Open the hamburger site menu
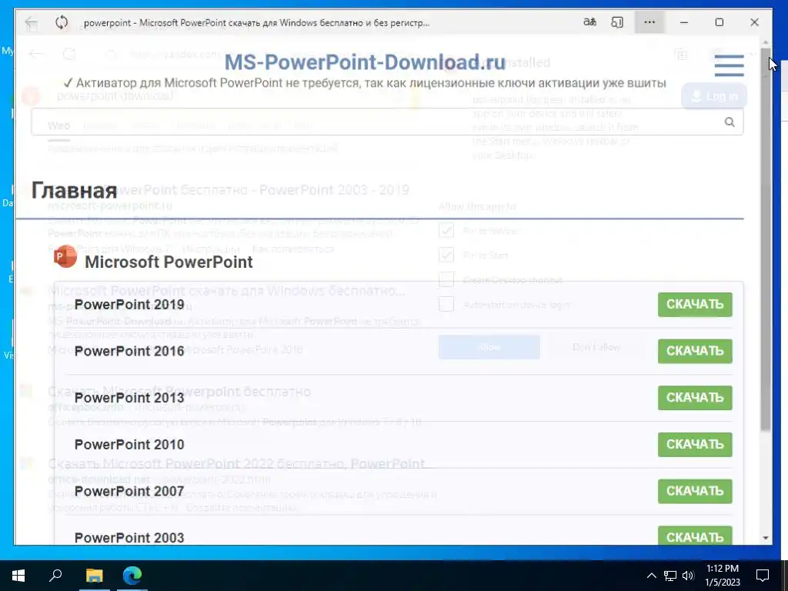Viewport: 788px width, 591px height. (730, 65)
